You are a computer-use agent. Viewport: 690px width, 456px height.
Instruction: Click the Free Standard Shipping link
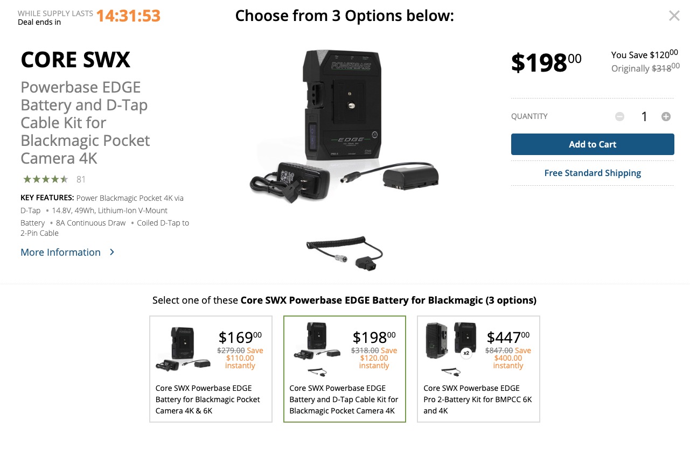593,173
